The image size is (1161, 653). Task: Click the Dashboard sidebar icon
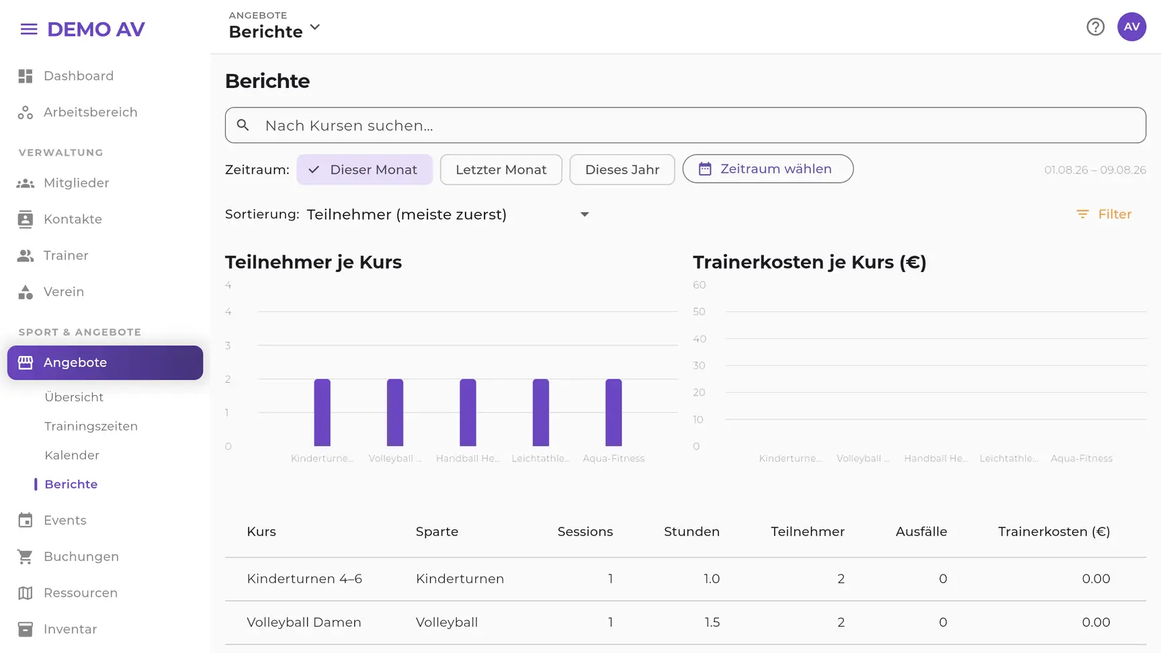point(26,76)
